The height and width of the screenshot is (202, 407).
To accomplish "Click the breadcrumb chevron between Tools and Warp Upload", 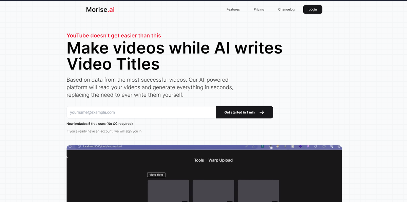I will (206, 160).
